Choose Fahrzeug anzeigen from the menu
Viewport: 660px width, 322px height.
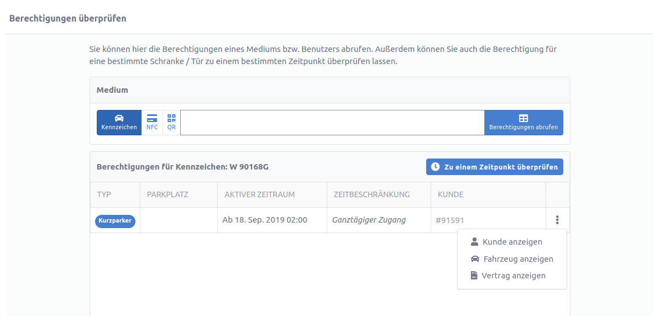512,259
